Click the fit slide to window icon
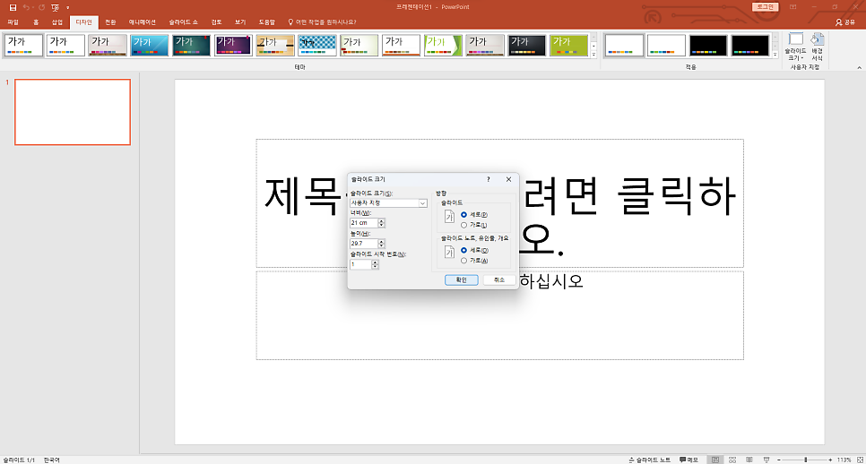 (860, 460)
